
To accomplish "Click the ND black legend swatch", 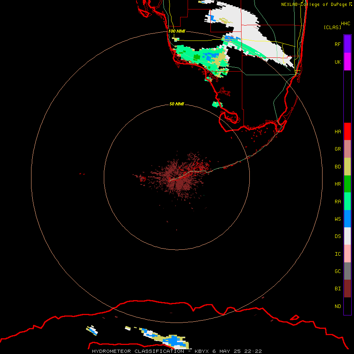I will coord(347,306).
